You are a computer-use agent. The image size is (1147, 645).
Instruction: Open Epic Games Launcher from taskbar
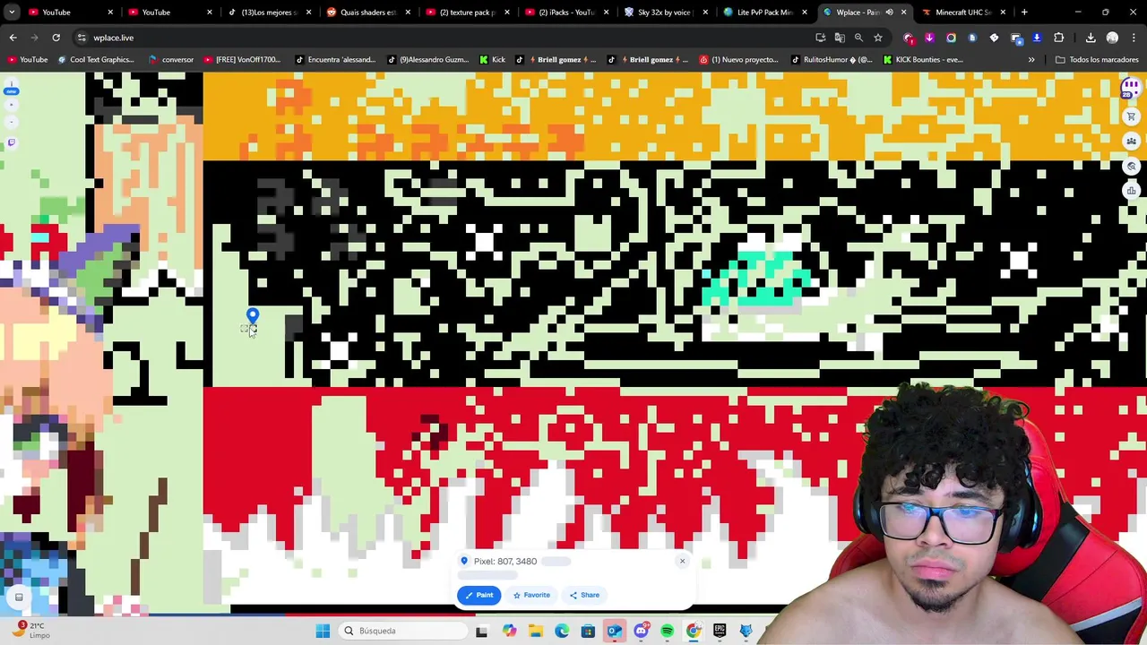[x=720, y=631]
